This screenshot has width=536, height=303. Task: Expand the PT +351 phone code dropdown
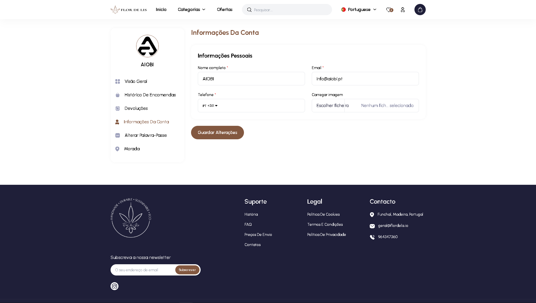tap(209, 106)
